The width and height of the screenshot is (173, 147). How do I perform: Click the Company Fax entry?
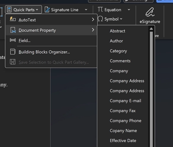123,111
